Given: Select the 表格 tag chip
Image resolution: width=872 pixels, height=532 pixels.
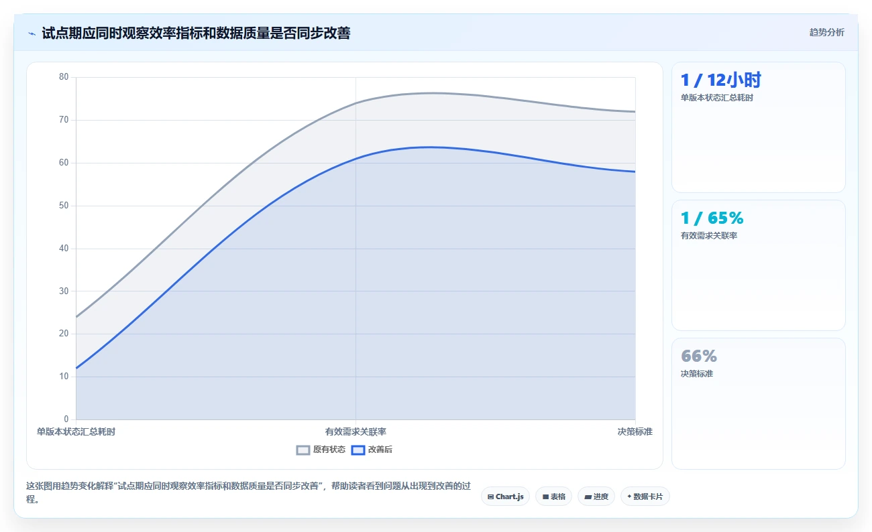Looking at the screenshot, I should pos(553,496).
